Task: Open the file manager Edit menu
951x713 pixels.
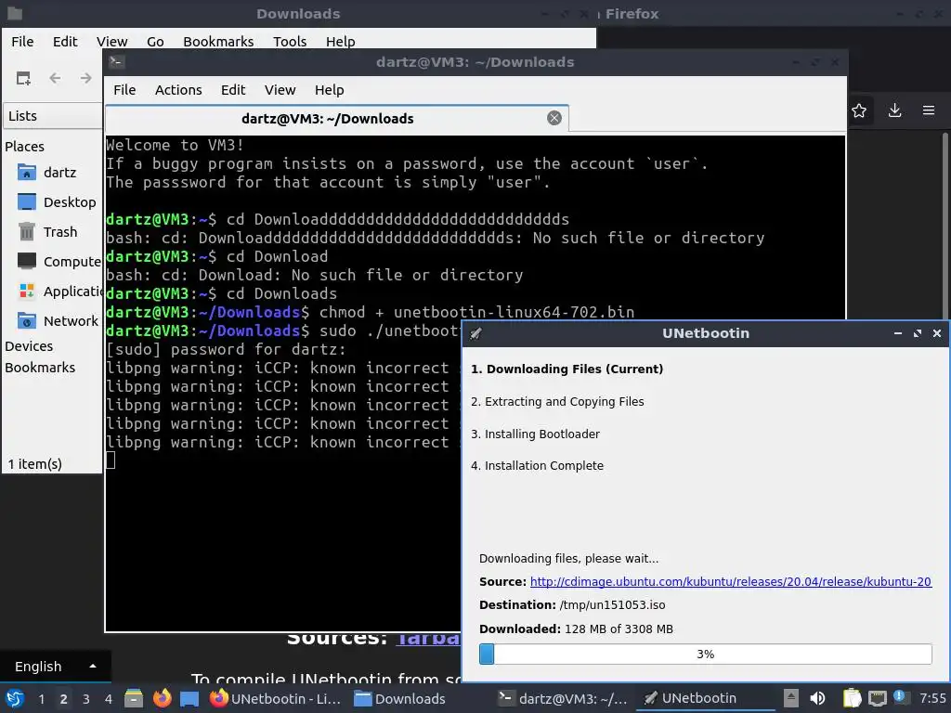Action: point(65,41)
